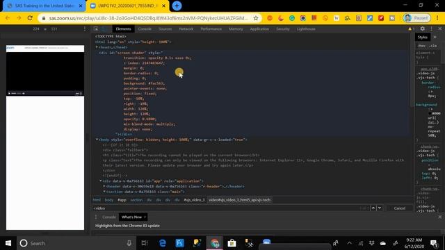Collapse the section class="main" node
The width and height of the screenshot is (445, 250).
coord(104,192)
